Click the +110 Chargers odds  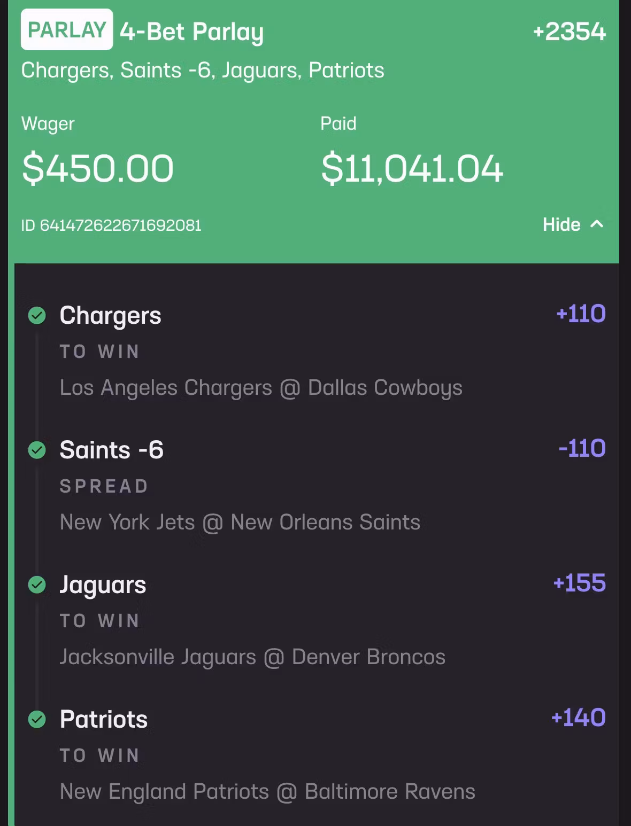click(581, 314)
